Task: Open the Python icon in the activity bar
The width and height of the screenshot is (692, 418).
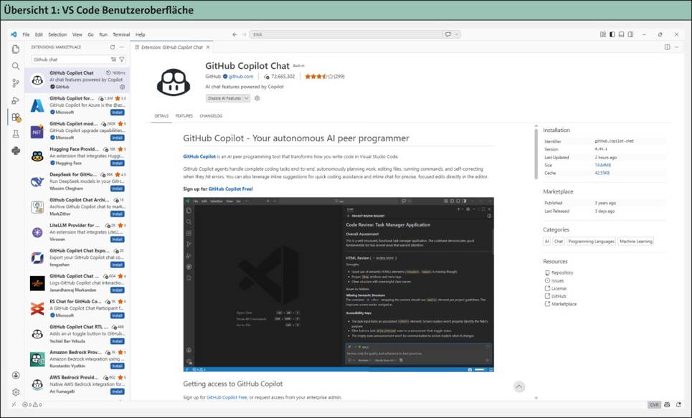Action: [16, 151]
